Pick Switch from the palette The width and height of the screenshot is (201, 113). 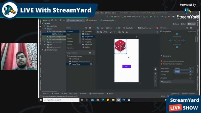[x=86, y=47]
